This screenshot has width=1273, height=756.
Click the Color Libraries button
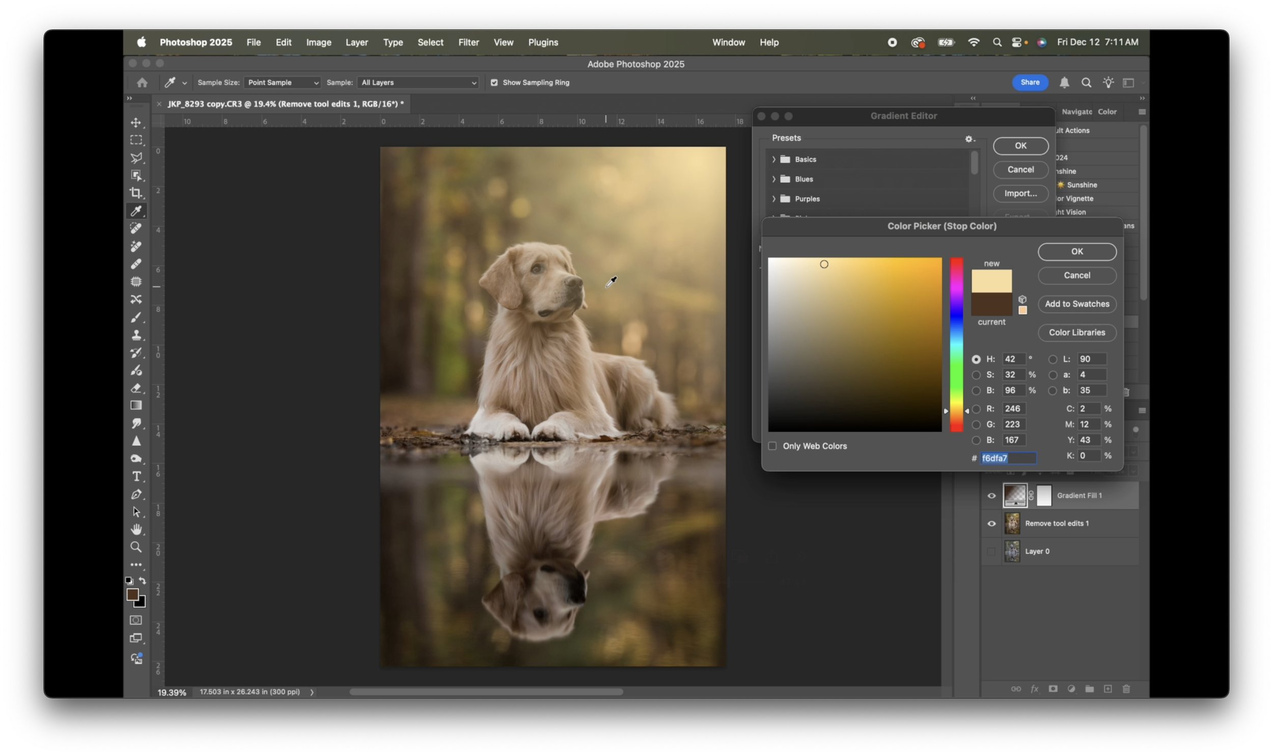pos(1076,333)
